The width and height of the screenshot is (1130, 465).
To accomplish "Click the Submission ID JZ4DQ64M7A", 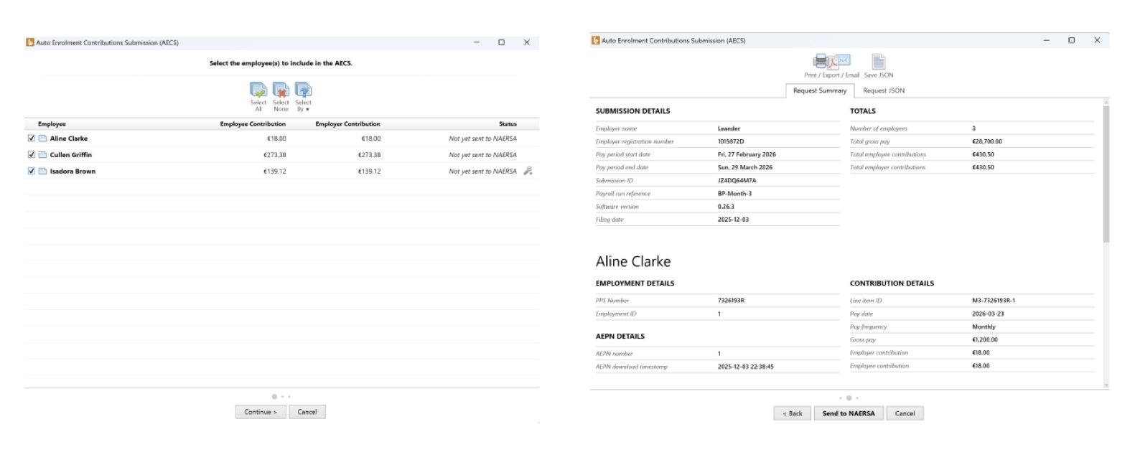I will click(737, 181).
